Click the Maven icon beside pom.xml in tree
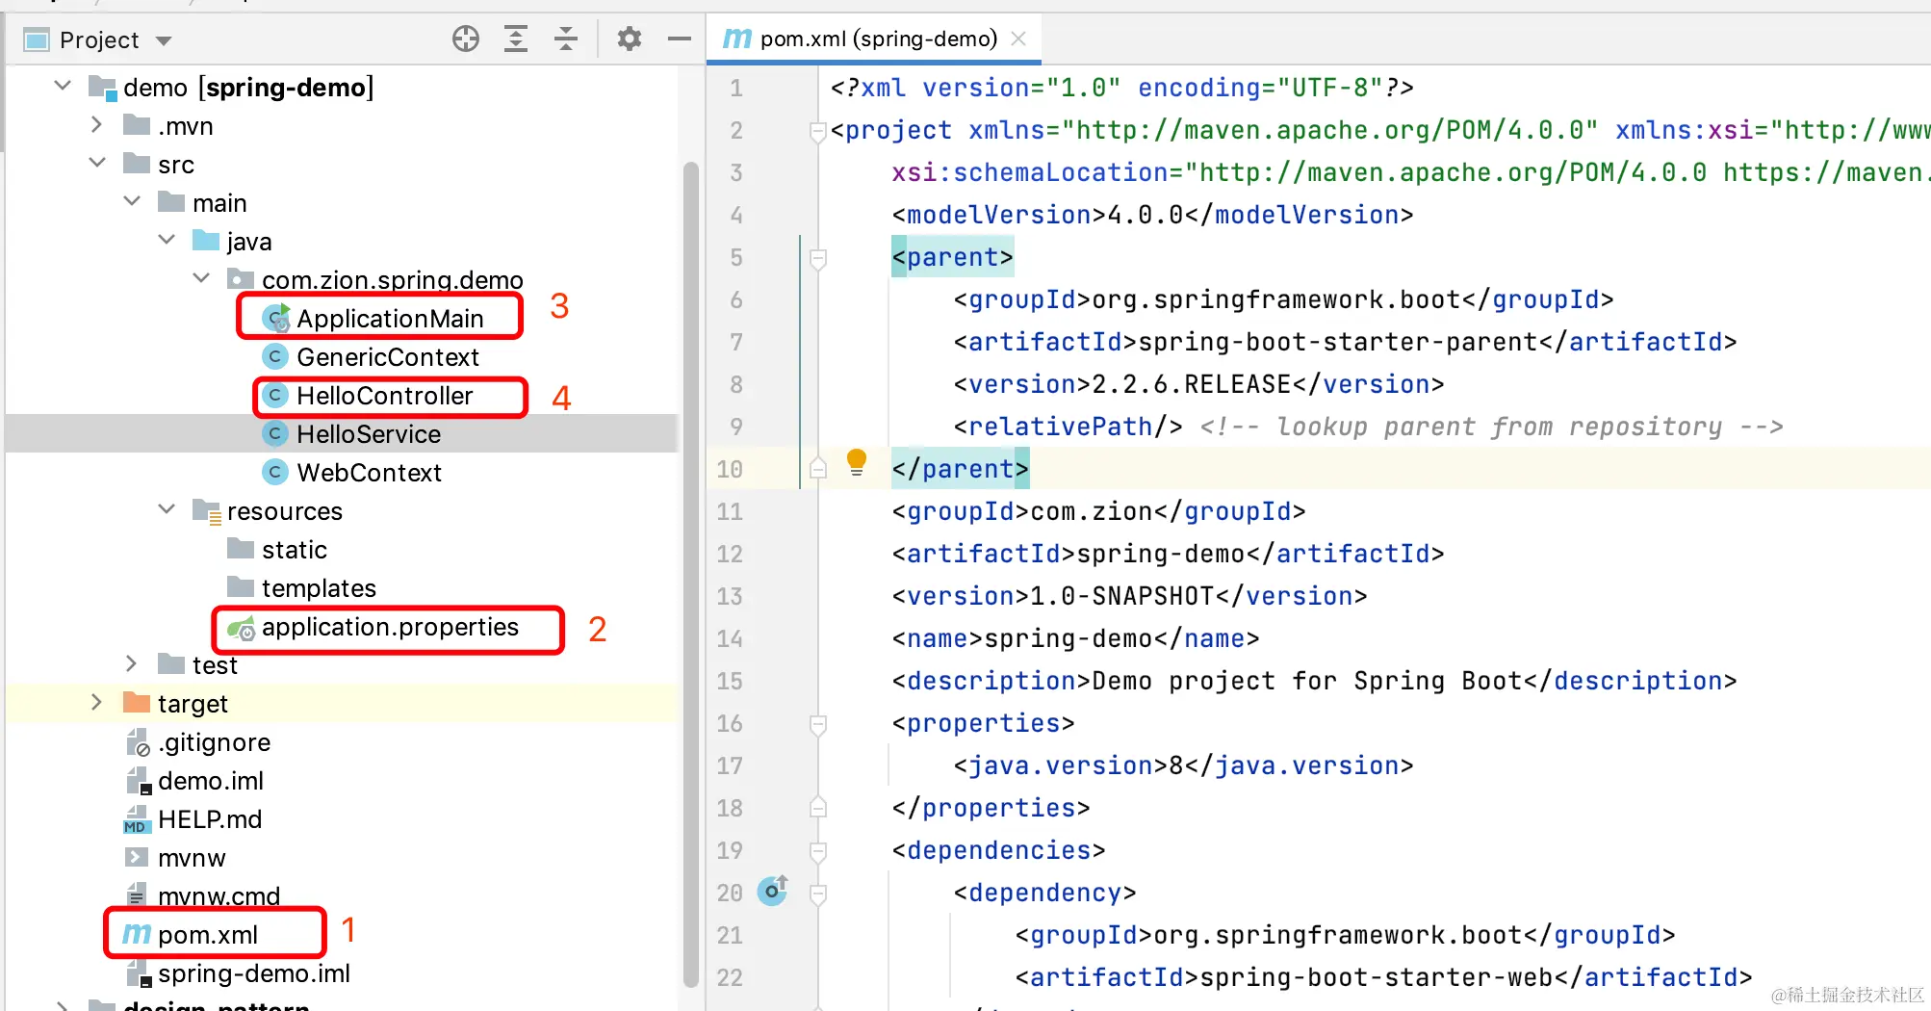 [137, 934]
